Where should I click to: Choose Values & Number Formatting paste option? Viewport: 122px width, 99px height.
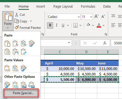pos(16,68)
